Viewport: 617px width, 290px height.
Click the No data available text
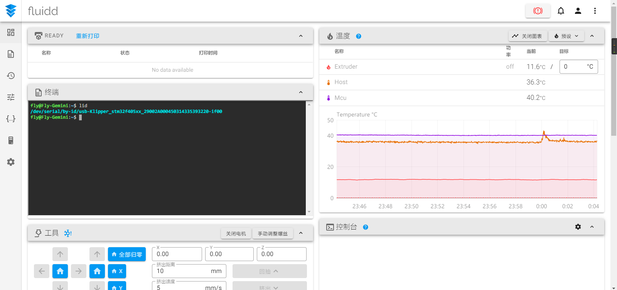172,70
